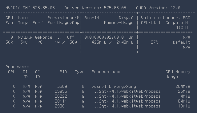This screenshot has height=113, width=197.
Task: Click the persistence mode value Off
Action: [x=71, y=37]
